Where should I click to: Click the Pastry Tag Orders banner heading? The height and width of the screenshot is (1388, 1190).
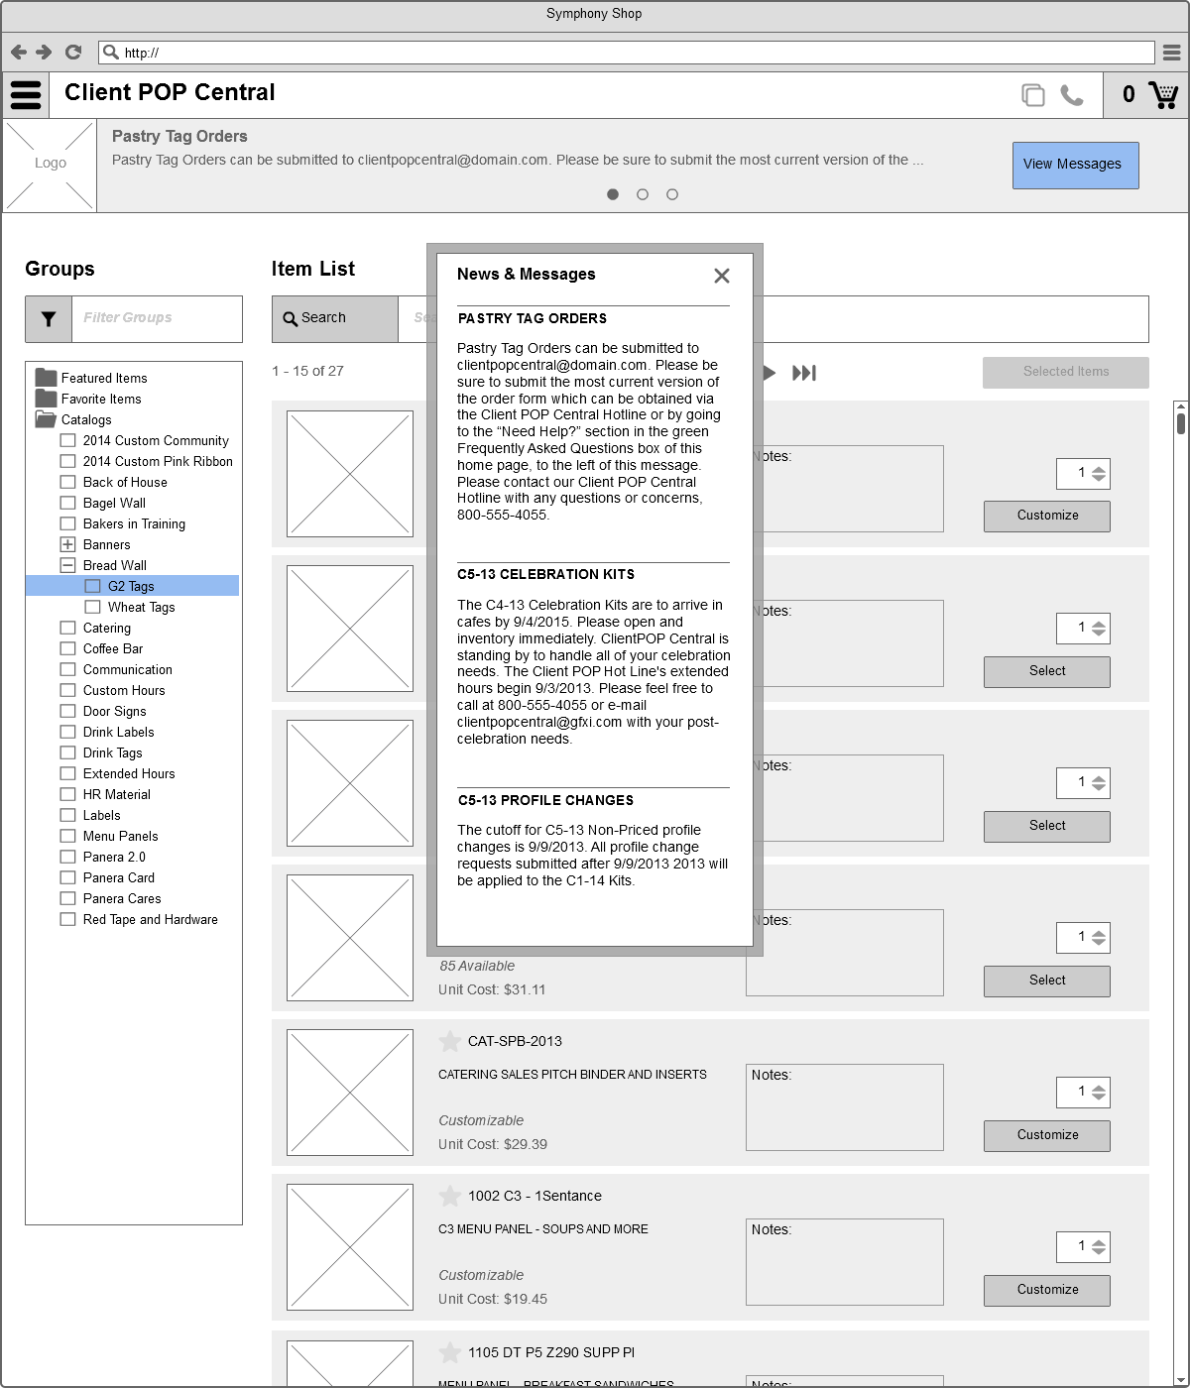179,137
